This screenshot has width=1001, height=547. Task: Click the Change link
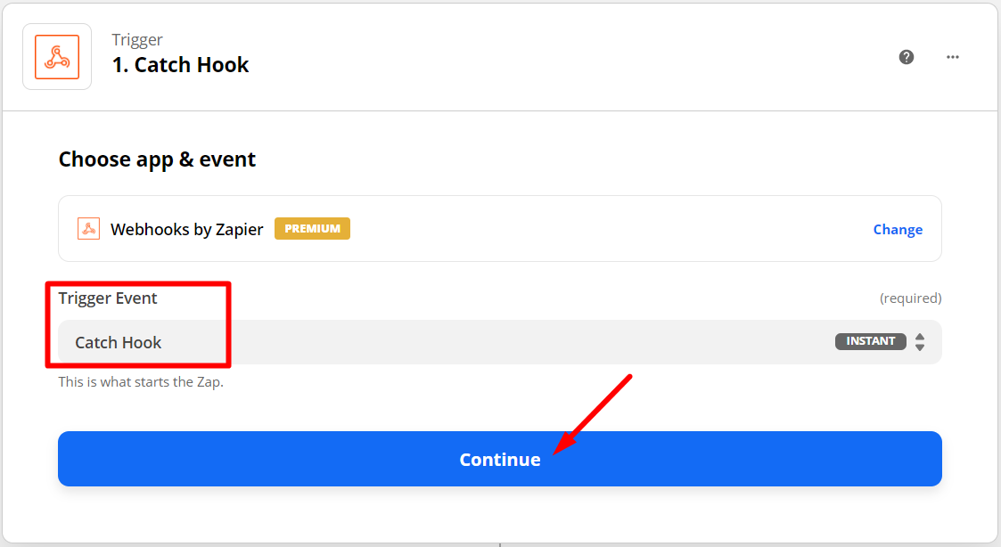pyautogui.click(x=898, y=229)
